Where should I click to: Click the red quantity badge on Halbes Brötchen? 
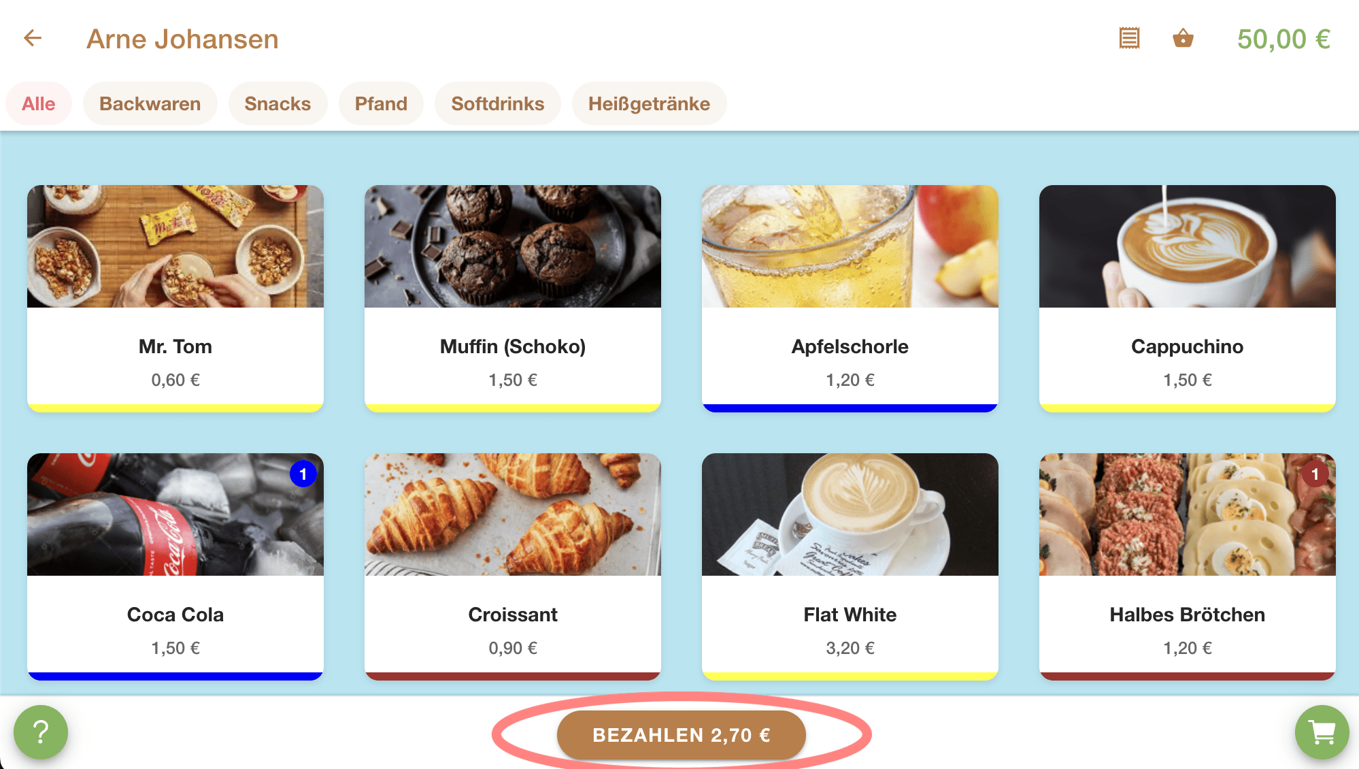[x=1315, y=474]
